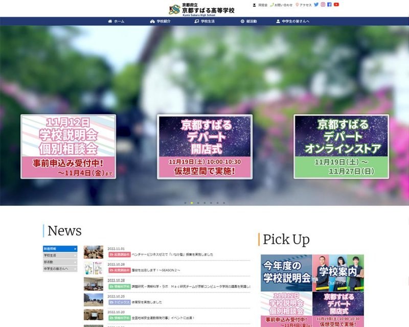Screen dimensions: 409x327
Task: Click the 同窓会 alumni link in the header
Action: tap(260, 5)
